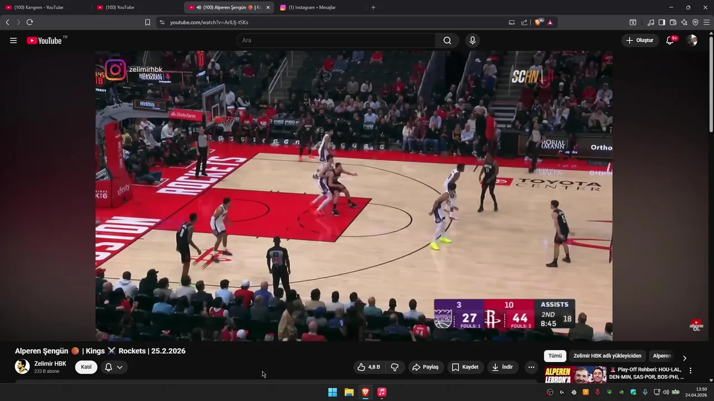Open clock and date in taskbar
Screen dimensions: 714x401
coord(697,392)
